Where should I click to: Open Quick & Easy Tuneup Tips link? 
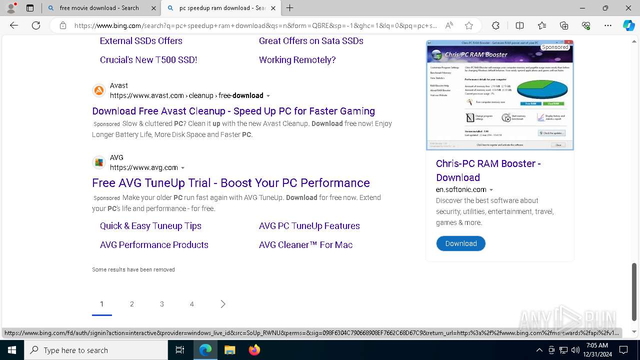pos(150,226)
